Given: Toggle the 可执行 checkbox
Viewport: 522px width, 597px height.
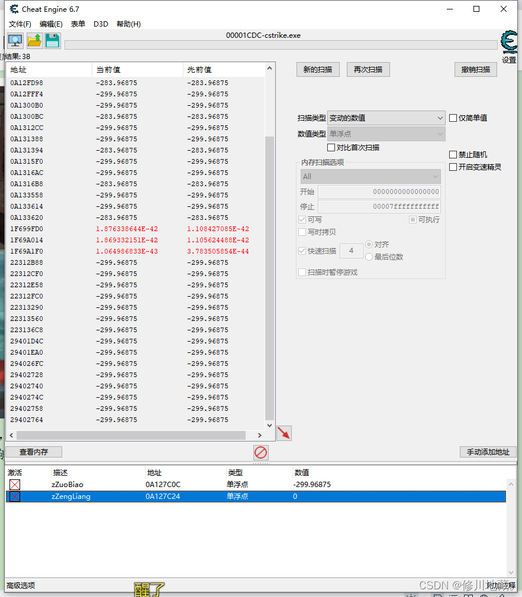Looking at the screenshot, I should [413, 220].
